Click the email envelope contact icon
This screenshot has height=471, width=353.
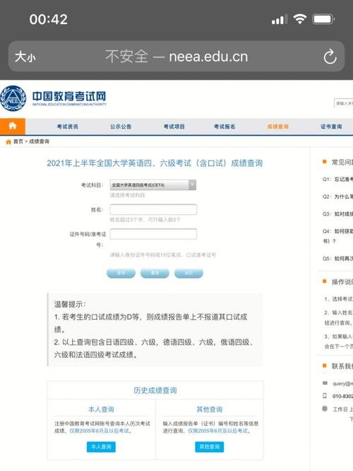(x=325, y=383)
